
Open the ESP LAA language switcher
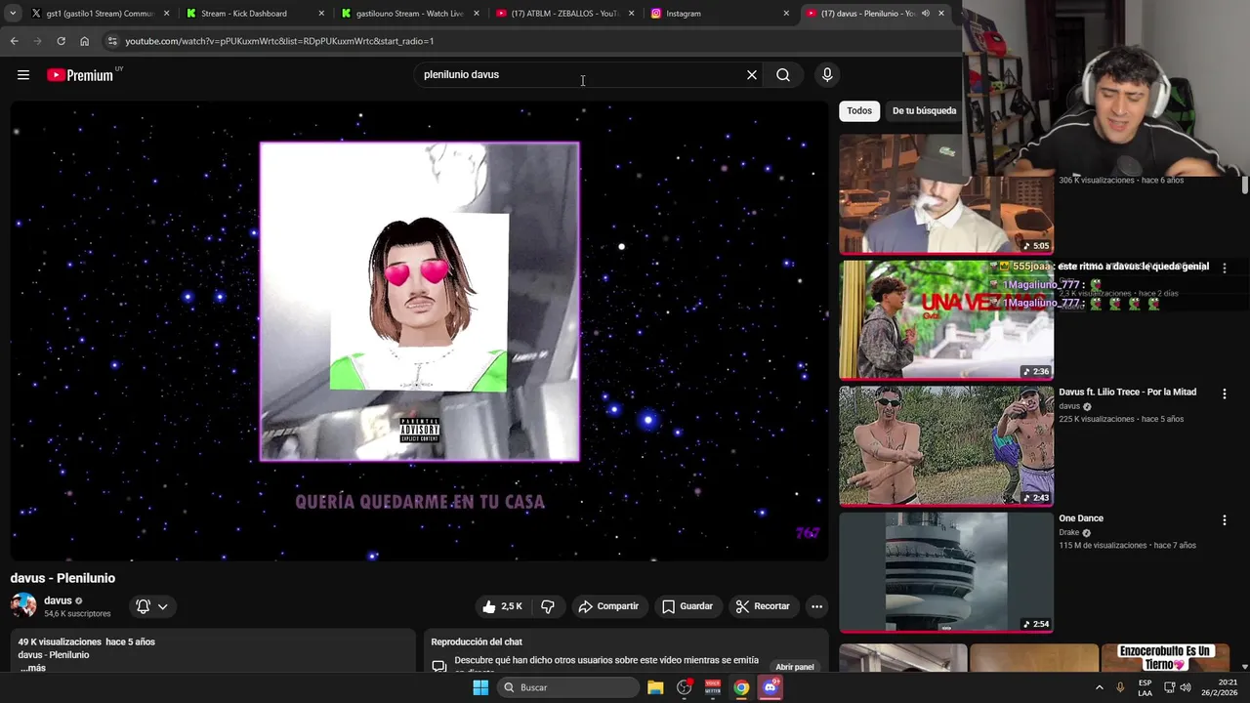click(x=1145, y=687)
